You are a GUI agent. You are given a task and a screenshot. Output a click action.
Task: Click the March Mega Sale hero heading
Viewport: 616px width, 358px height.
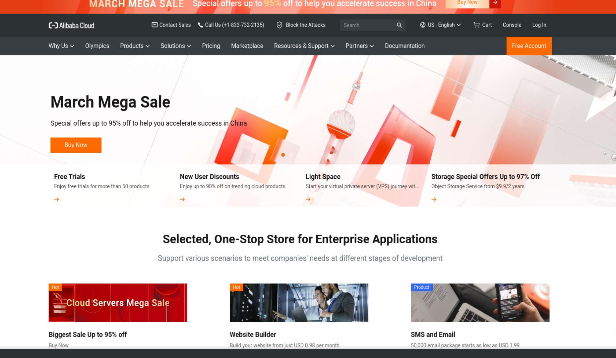(110, 102)
